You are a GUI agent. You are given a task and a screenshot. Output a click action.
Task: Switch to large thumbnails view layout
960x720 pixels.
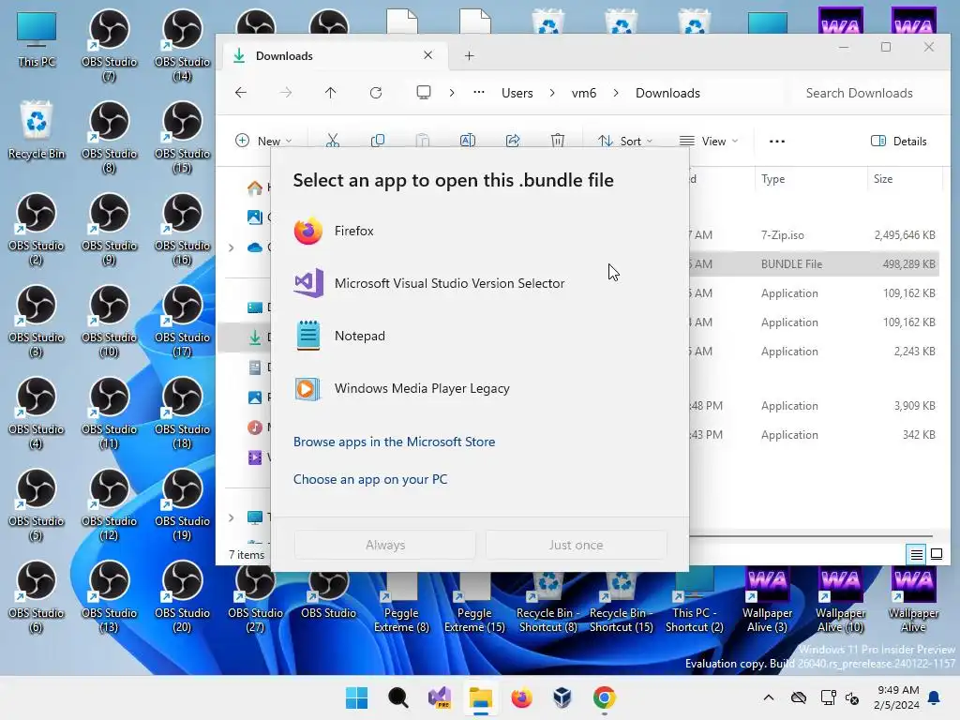click(x=937, y=554)
